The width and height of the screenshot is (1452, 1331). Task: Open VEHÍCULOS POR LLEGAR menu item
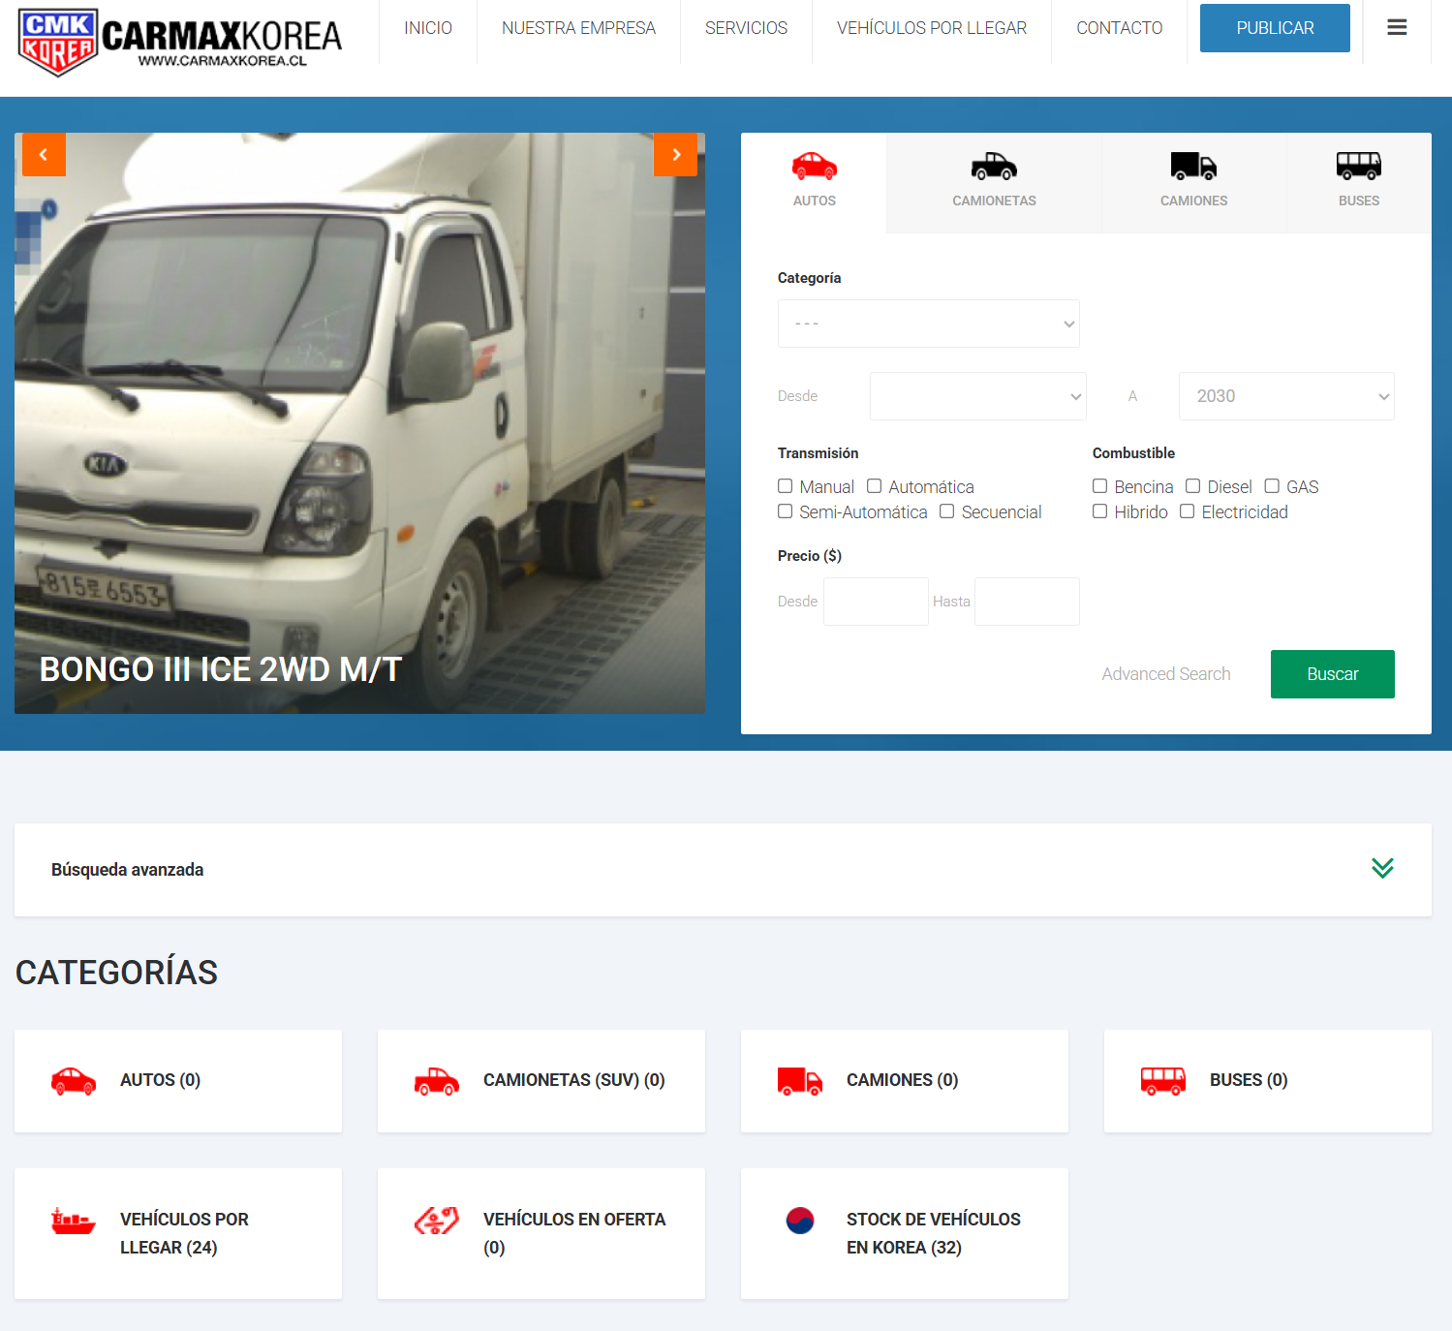(x=932, y=28)
